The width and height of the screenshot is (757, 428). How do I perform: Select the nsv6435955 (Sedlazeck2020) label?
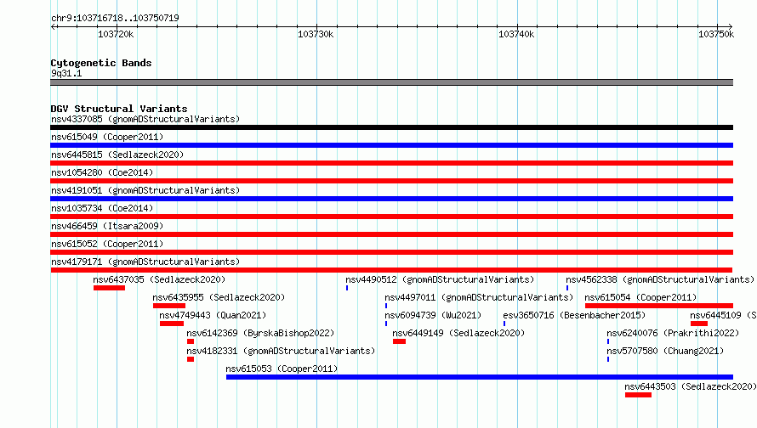point(219,297)
